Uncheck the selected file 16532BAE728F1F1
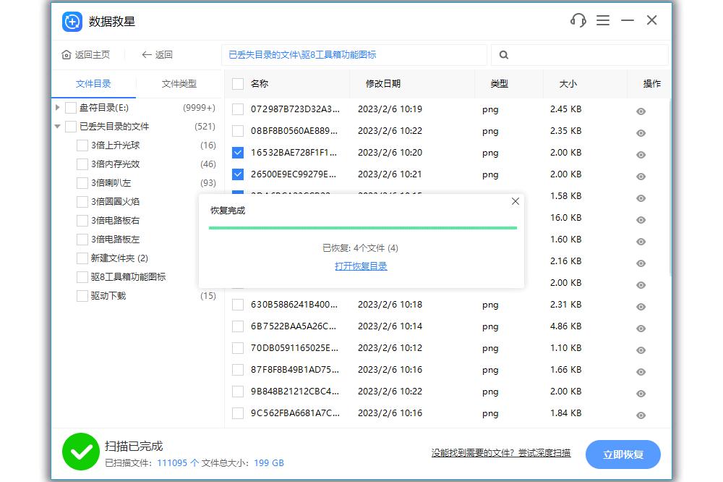The image size is (723, 482). pyautogui.click(x=238, y=154)
